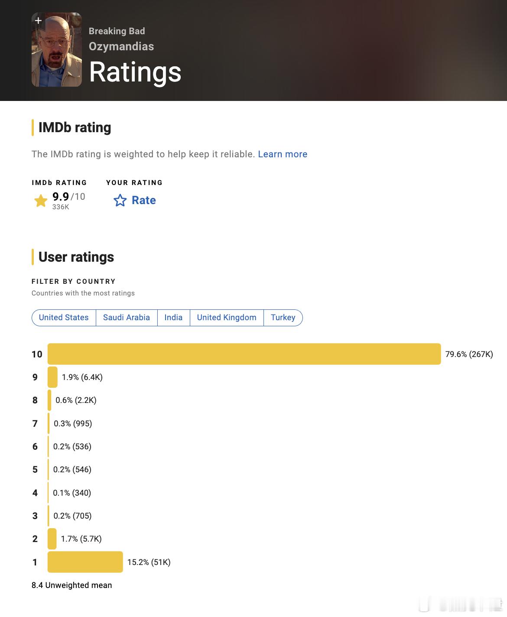507x617 pixels.
Task: Add to watchlist via plus icon on poster
Action: [38, 20]
